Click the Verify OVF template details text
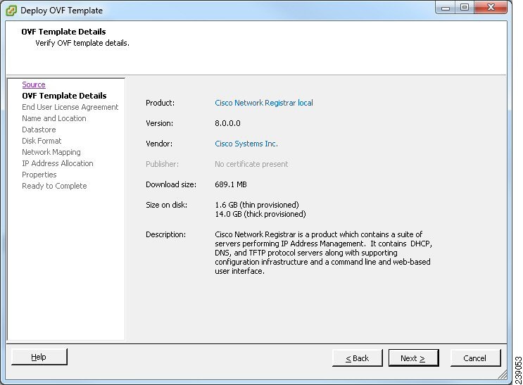Image resolution: width=523 pixels, height=385 pixels. coord(82,43)
